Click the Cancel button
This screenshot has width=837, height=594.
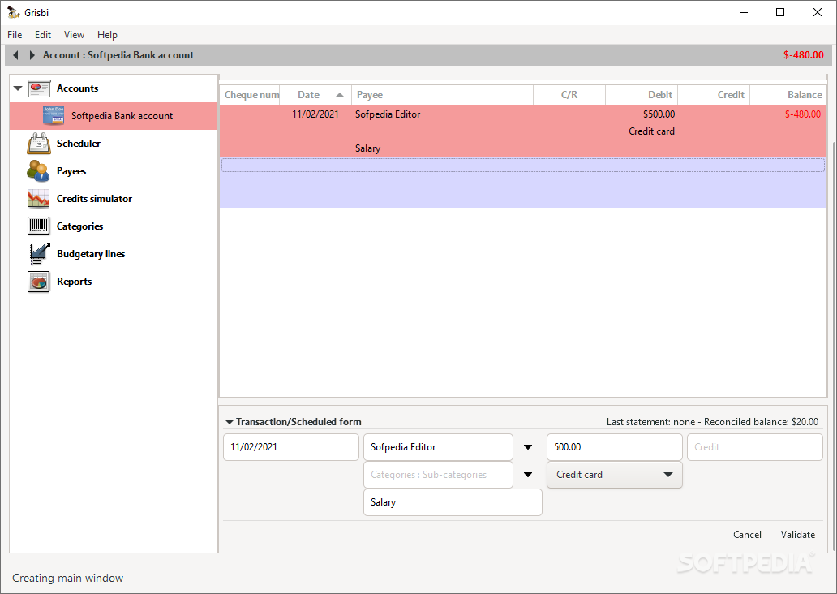[747, 535]
